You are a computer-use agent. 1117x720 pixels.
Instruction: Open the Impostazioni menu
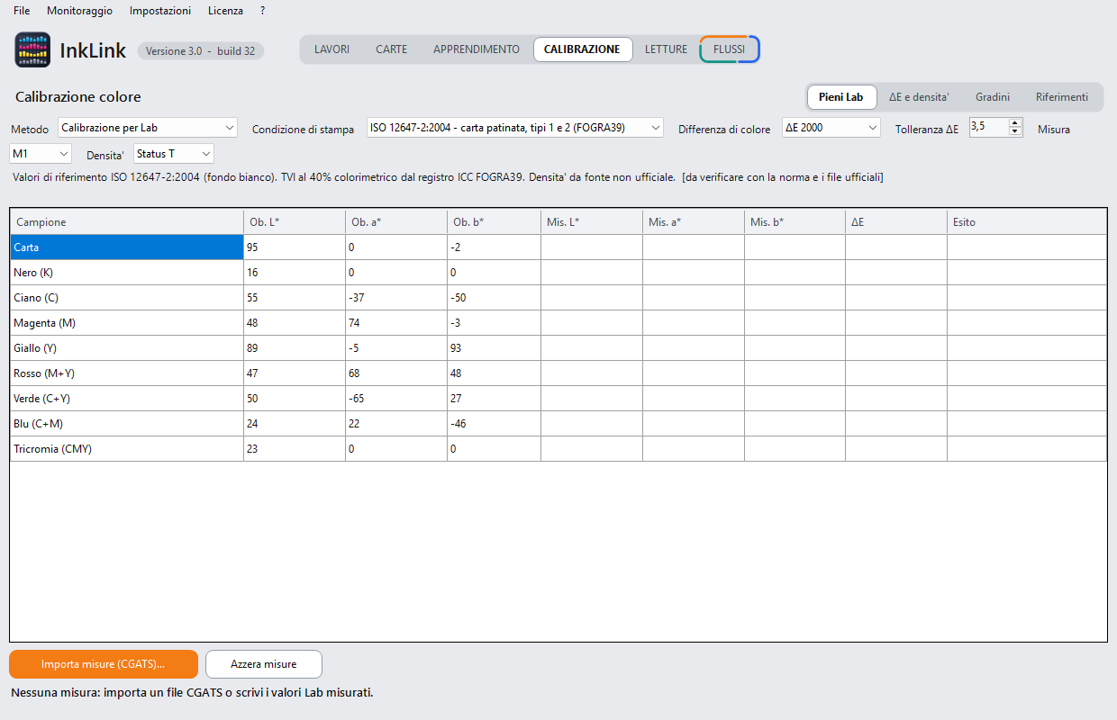coord(160,11)
